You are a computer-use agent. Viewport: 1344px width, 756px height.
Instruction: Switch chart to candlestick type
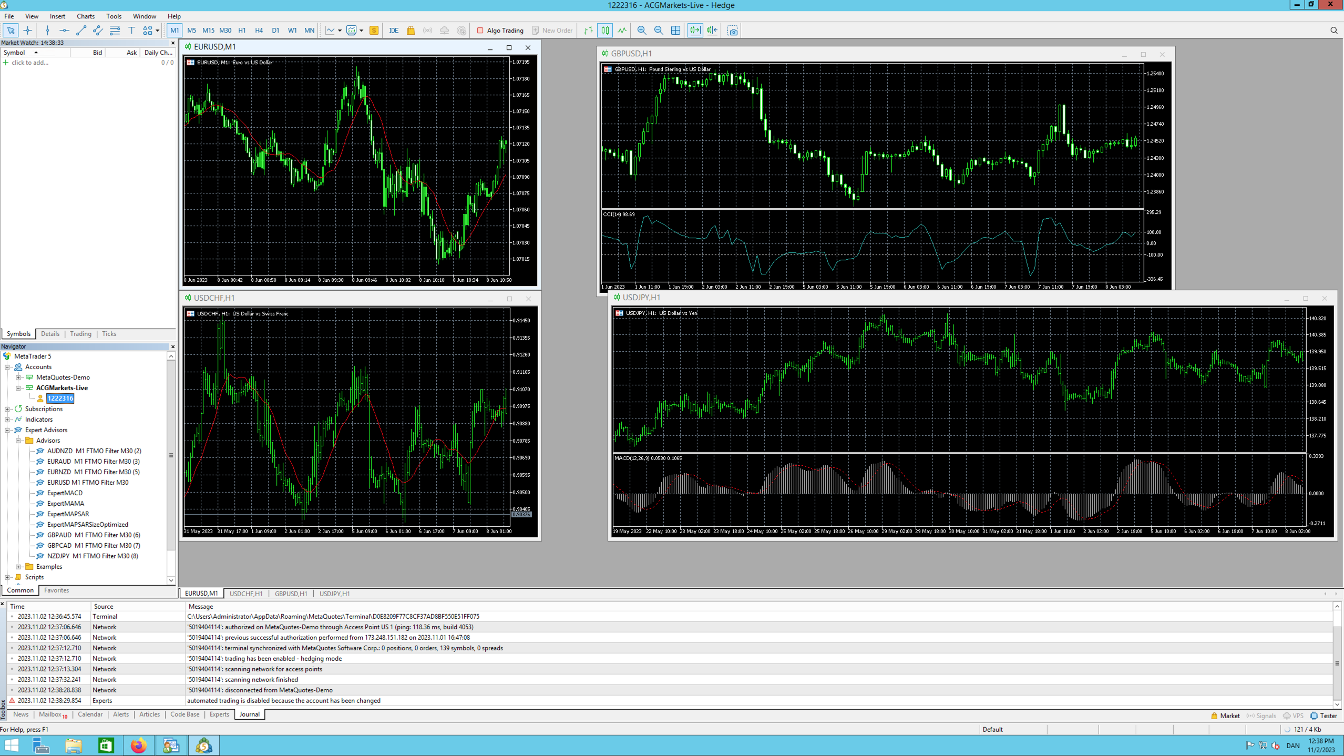tap(605, 30)
